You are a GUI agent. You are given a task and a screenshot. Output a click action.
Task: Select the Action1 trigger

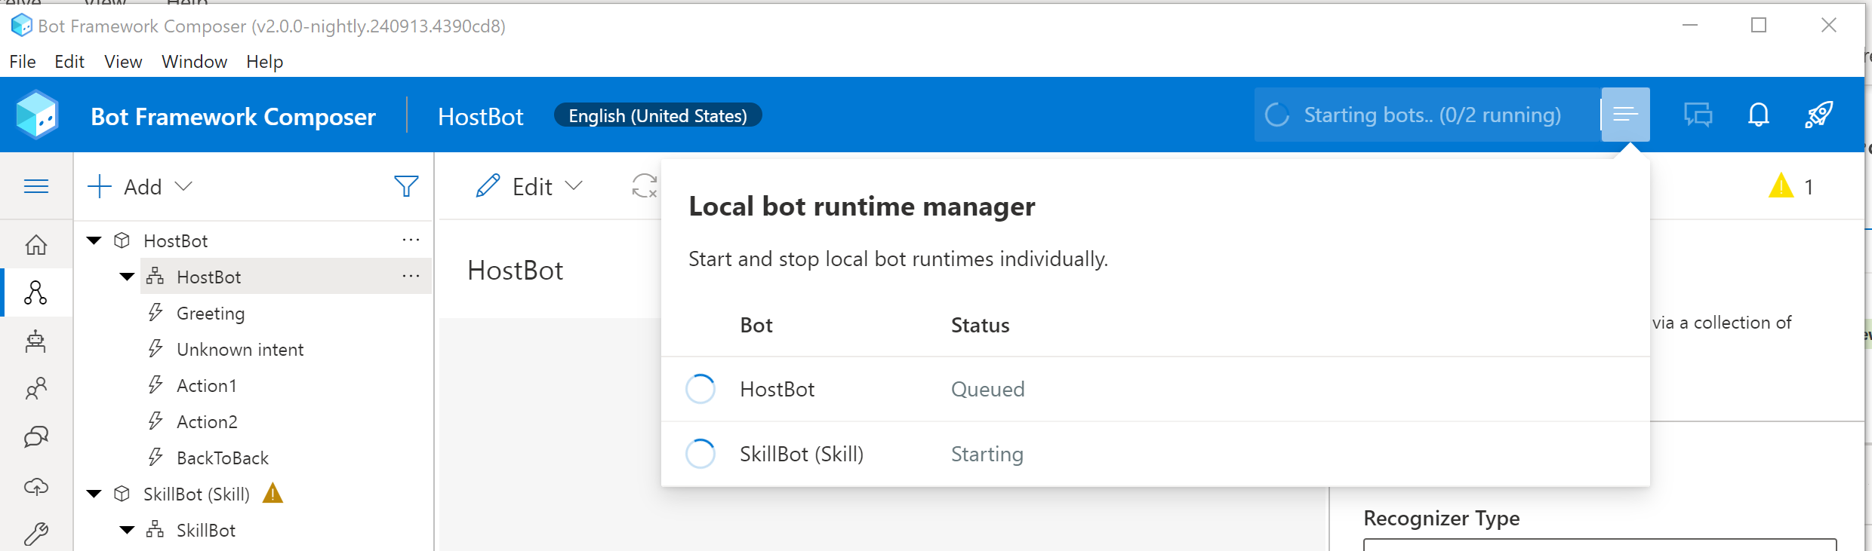click(207, 385)
